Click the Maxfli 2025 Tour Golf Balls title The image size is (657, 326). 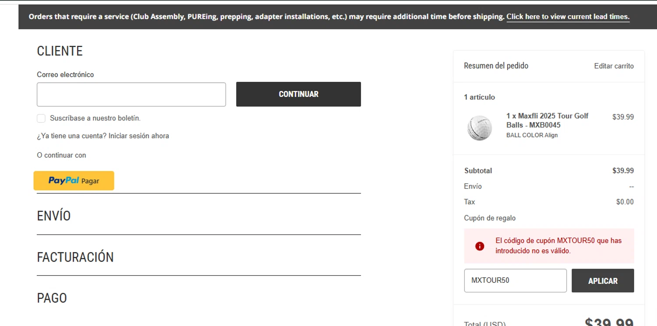[x=547, y=120]
